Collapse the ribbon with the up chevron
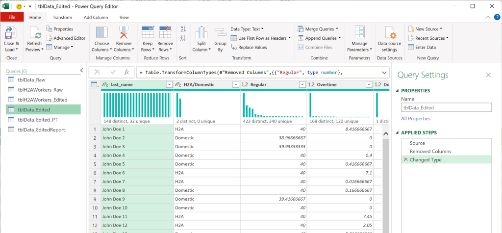Viewport: 502px width, 233px height. (x=488, y=18)
